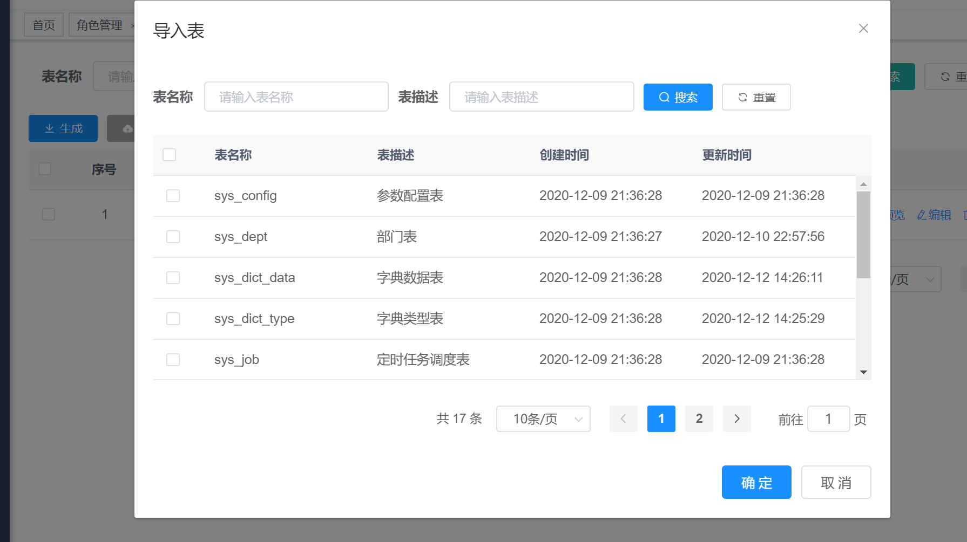This screenshot has height=542, width=967.
Task: Check the row 1 checkbox in the background table
Action: pyautogui.click(x=49, y=214)
